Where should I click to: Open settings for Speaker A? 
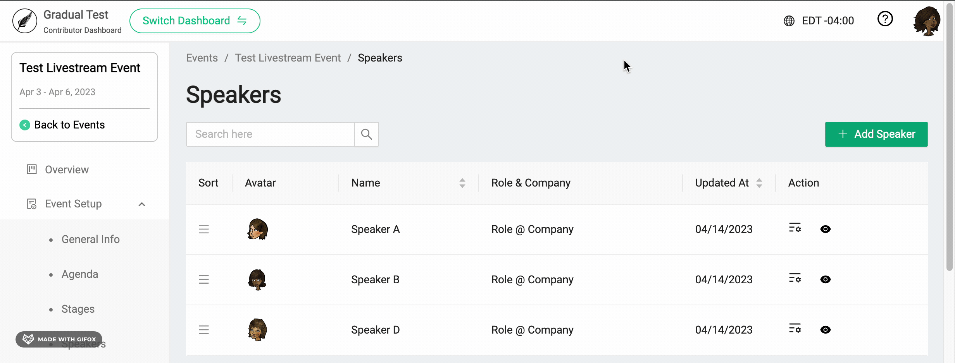coord(795,228)
